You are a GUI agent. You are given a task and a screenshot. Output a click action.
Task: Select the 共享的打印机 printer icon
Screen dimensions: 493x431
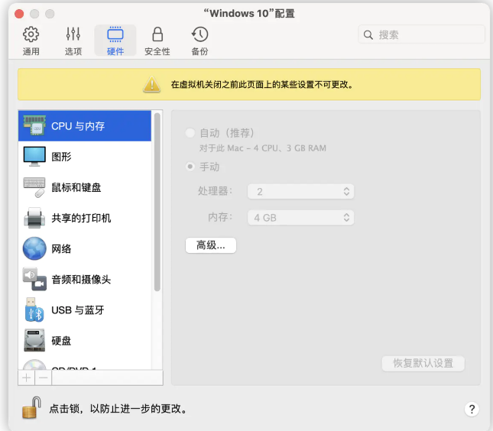pos(34,218)
